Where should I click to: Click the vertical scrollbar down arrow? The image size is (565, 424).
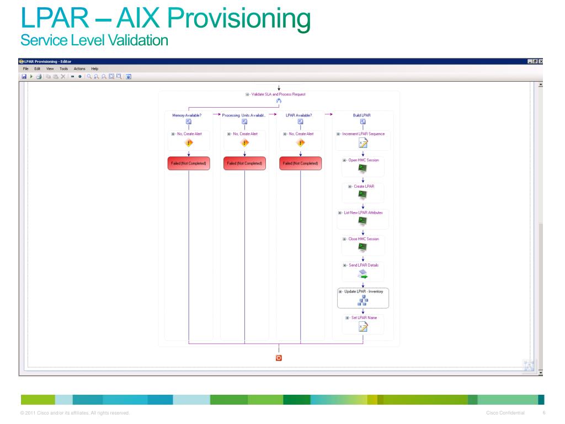pyautogui.click(x=540, y=372)
